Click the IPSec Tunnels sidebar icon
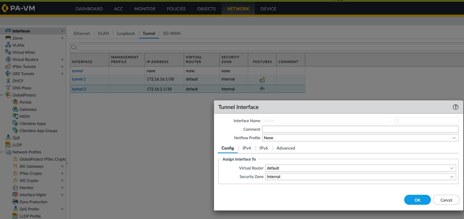 [8, 67]
